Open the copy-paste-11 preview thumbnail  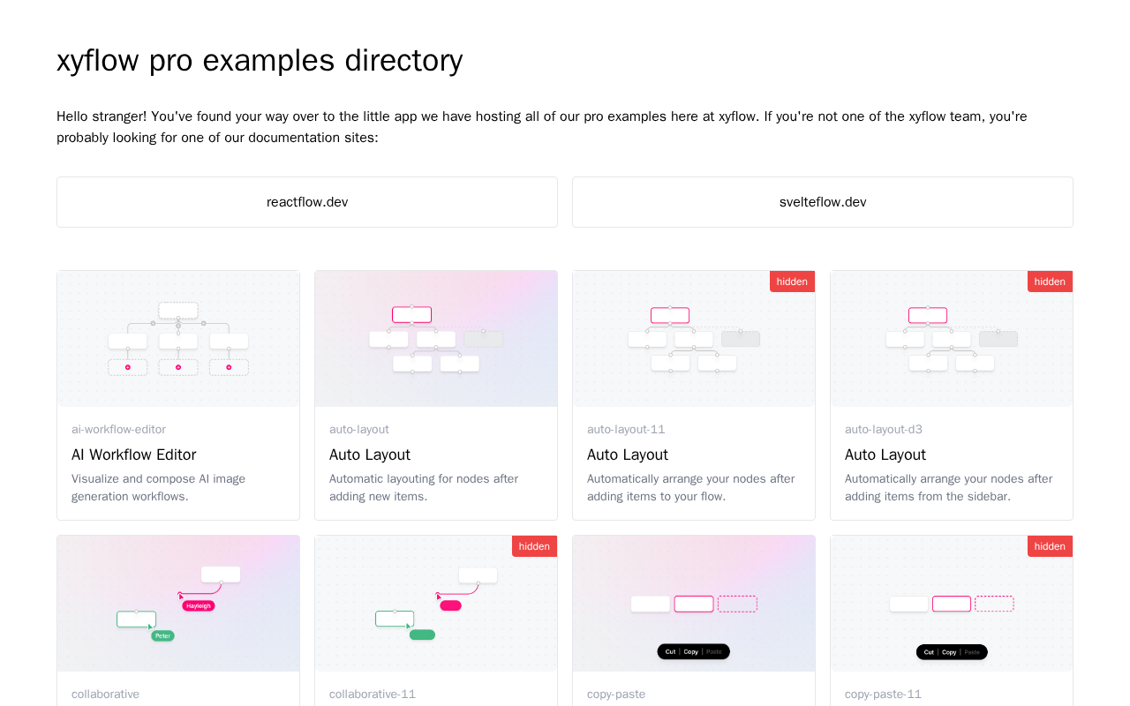pos(952,604)
